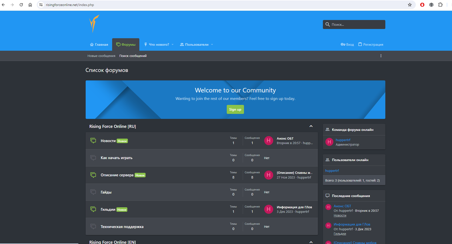Open Информация для ГЛов in Последние сообщения
Screen dimensions: 452x244
352,224
